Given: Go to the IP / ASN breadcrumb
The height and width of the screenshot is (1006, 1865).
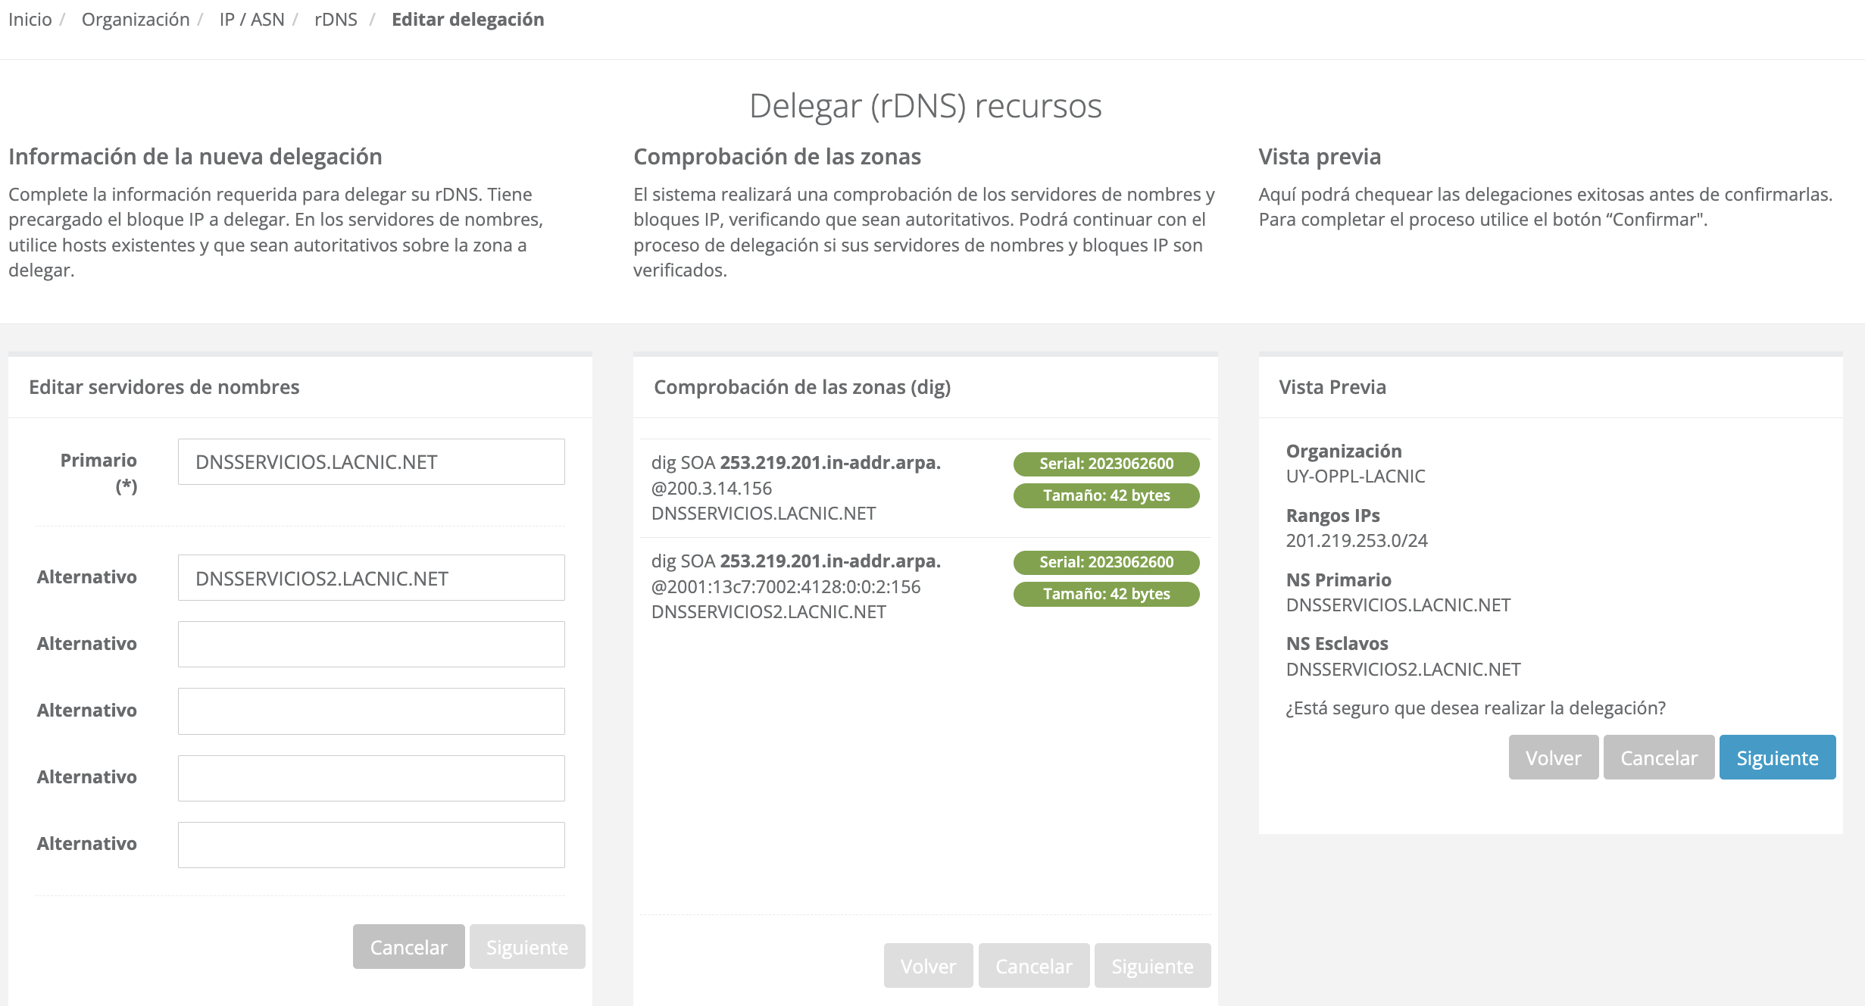Looking at the screenshot, I should coord(251,20).
